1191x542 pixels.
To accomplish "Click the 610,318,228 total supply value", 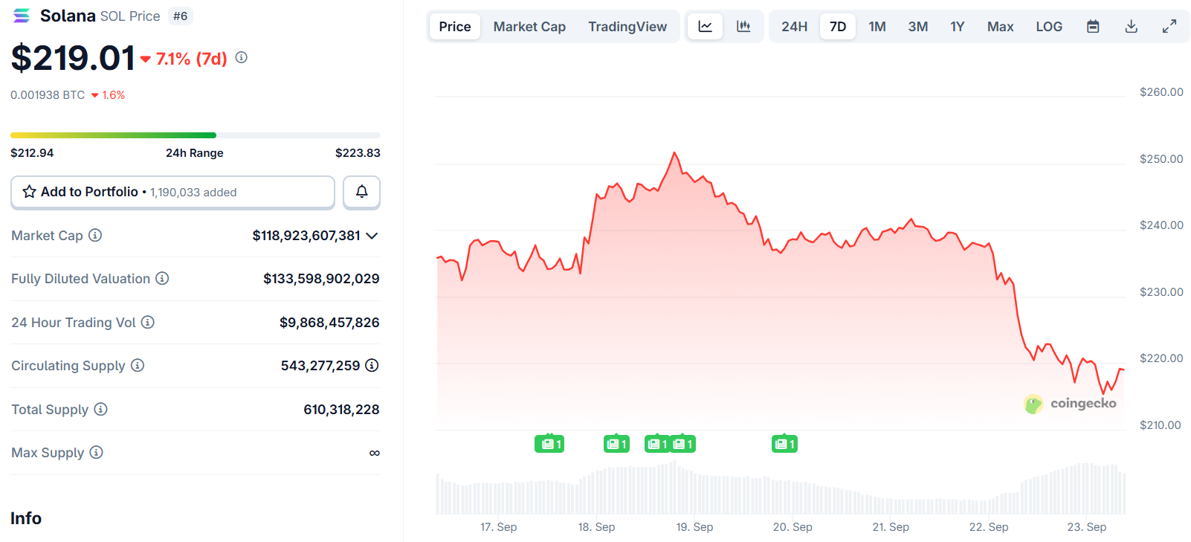I will tap(341, 410).
